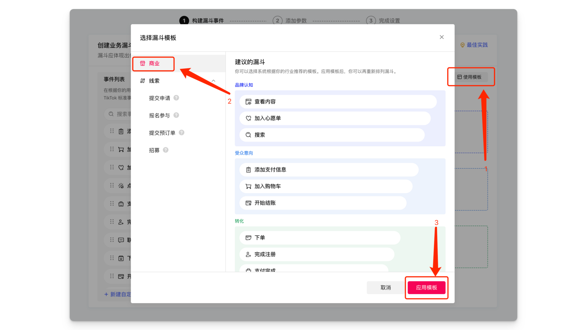Viewport: 587px width, 330px height.
Task: Click the help icon beside 提交预订单
Action: click(182, 133)
